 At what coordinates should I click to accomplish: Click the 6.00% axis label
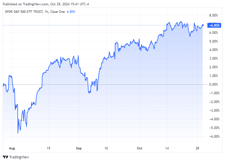point(214,33)
